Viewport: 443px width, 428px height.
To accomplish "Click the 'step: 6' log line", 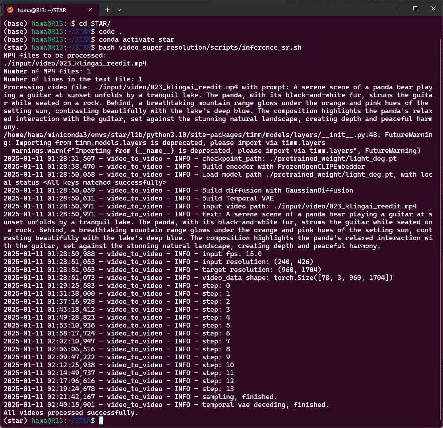I will [117, 333].
